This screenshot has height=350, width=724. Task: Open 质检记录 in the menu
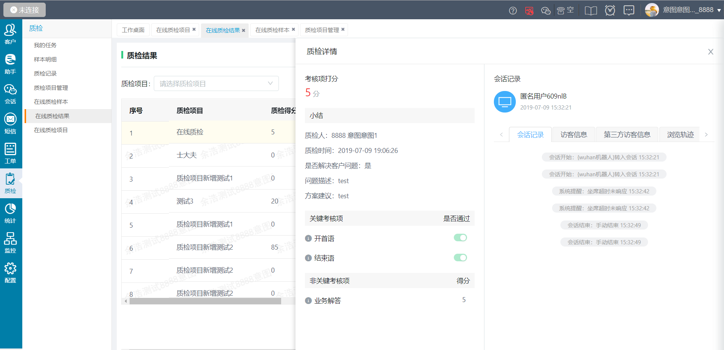coord(45,74)
